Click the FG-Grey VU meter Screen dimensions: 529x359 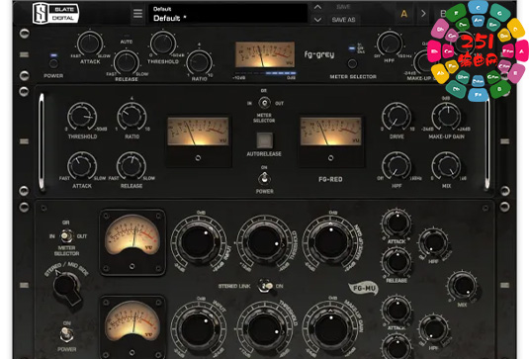[x=265, y=54]
